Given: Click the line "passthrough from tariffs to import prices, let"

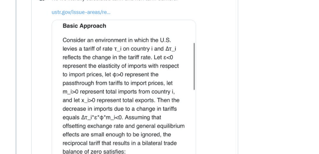Looking at the screenshot, I should [x=117, y=83].
